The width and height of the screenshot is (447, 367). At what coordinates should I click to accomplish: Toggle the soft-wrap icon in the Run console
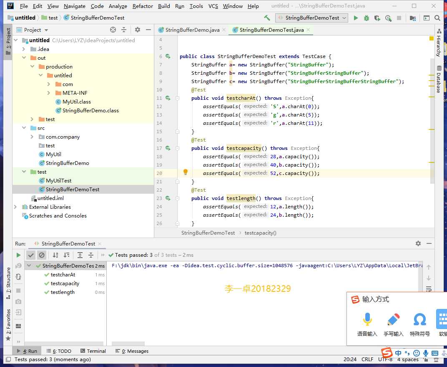pos(429,289)
